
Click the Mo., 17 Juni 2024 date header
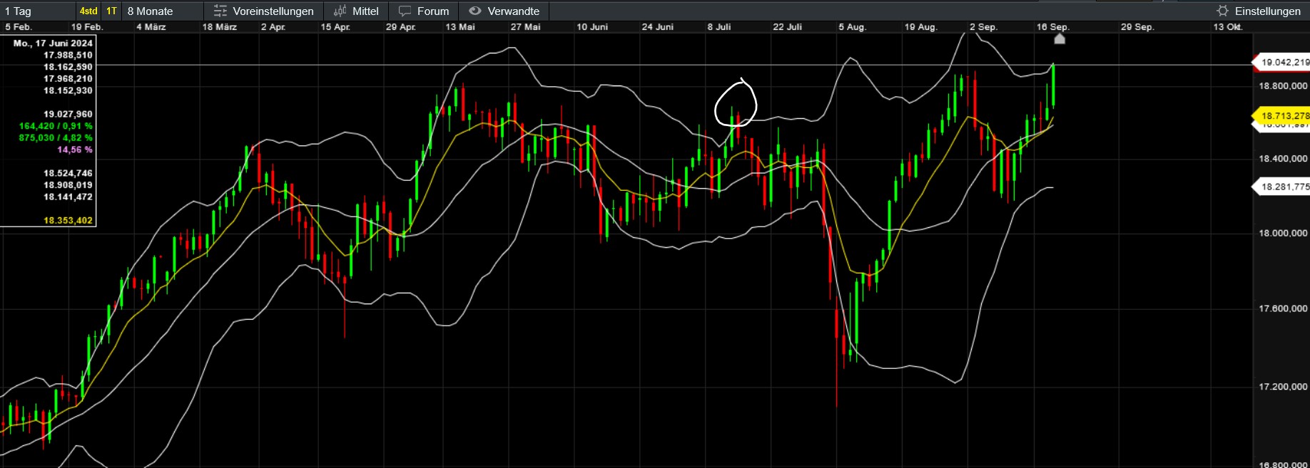[x=53, y=43]
